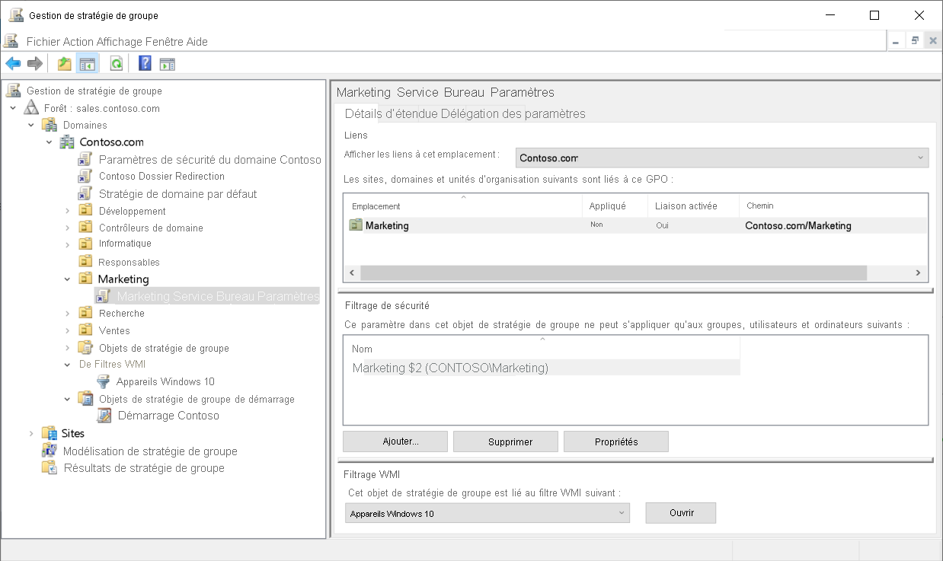Toggle the console tree pane icon
The width and height of the screenshot is (943, 561).
(x=89, y=63)
